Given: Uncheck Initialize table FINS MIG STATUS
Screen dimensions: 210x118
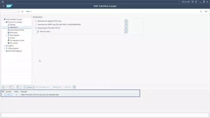Looking at the screenshot, I should coord(36,28).
